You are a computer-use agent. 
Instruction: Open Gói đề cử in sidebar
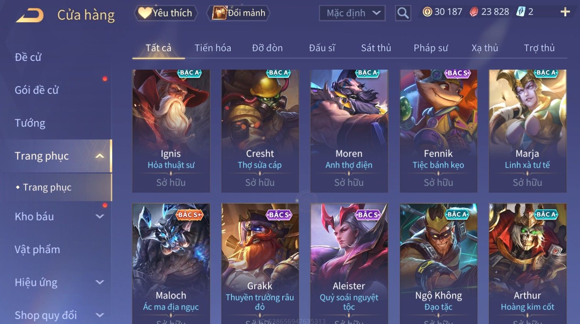[x=37, y=90]
